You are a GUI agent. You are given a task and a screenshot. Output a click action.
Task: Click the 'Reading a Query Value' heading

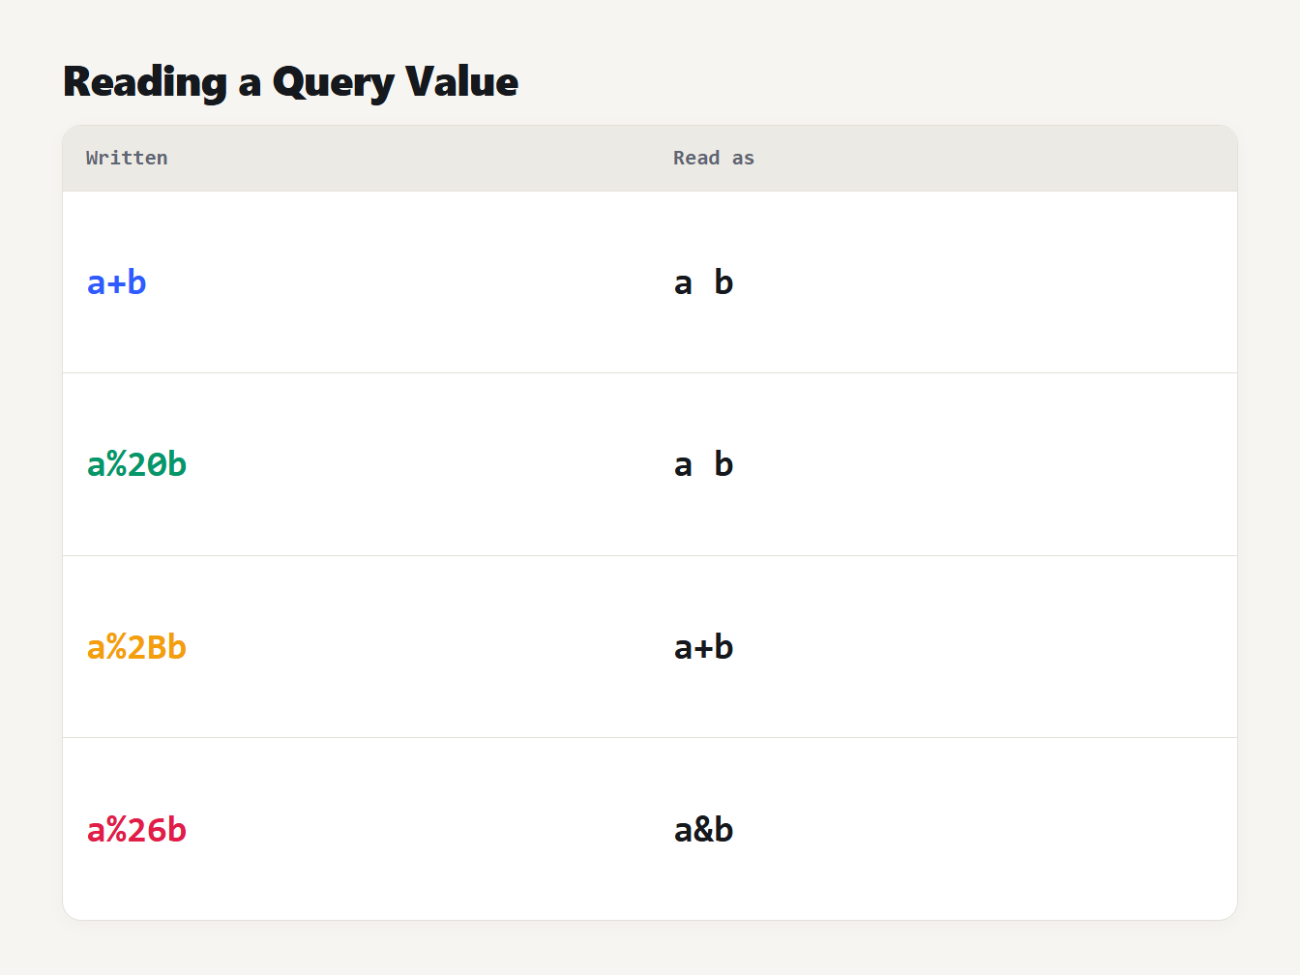[x=290, y=82]
